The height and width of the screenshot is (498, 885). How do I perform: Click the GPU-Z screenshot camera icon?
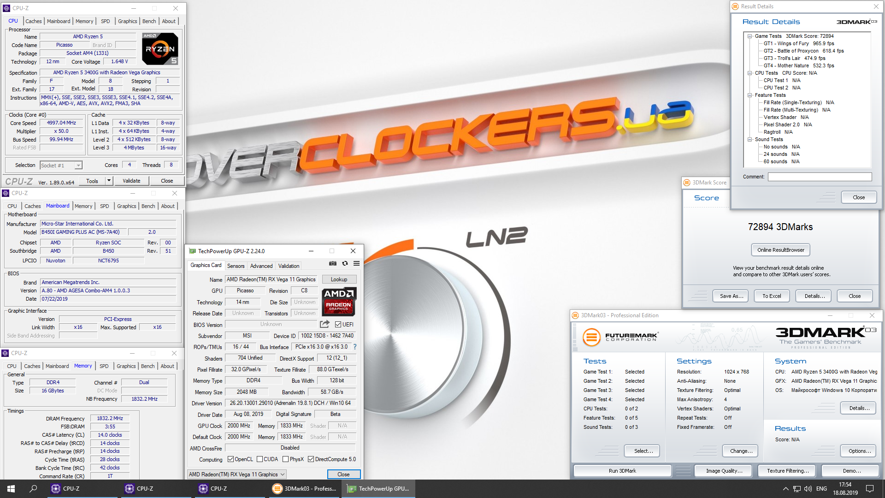(332, 264)
